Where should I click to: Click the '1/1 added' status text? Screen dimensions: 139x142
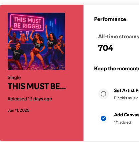123,122
